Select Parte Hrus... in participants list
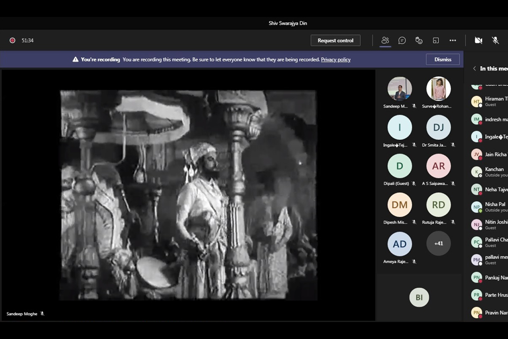This screenshot has width=508, height=339. tap(488, 295)
